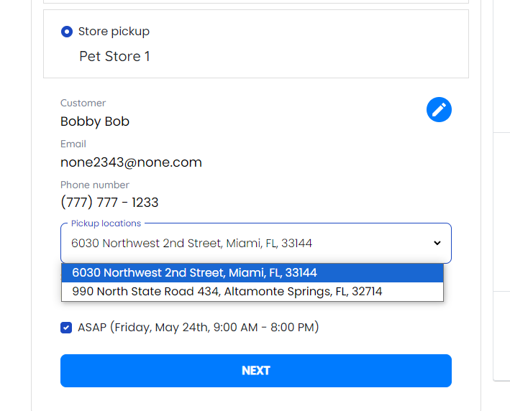
Task: Click the Customer heading label
Action: 83,103
